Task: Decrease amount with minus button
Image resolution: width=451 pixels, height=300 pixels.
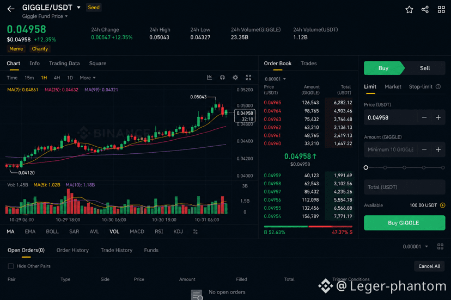Action: (x=424, y=149)
